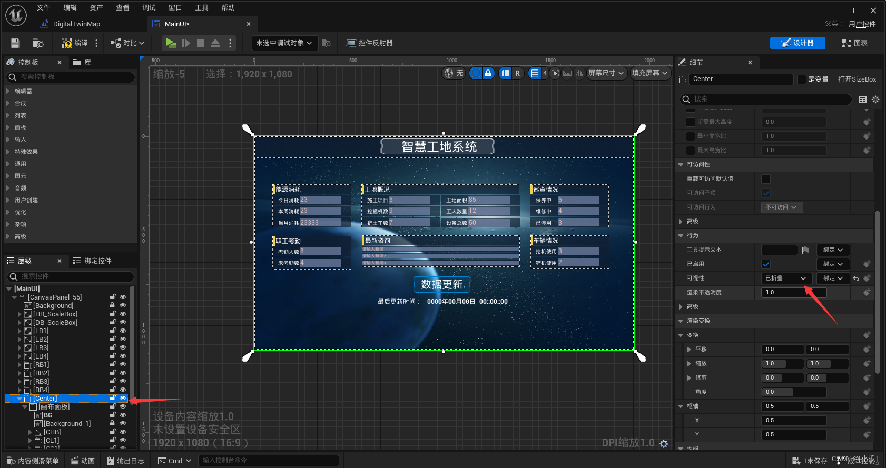This screenshot has width=886, height=468.
Task: Toggle Is Variable (是变量) checkbox
Action: tap(802, 79)
